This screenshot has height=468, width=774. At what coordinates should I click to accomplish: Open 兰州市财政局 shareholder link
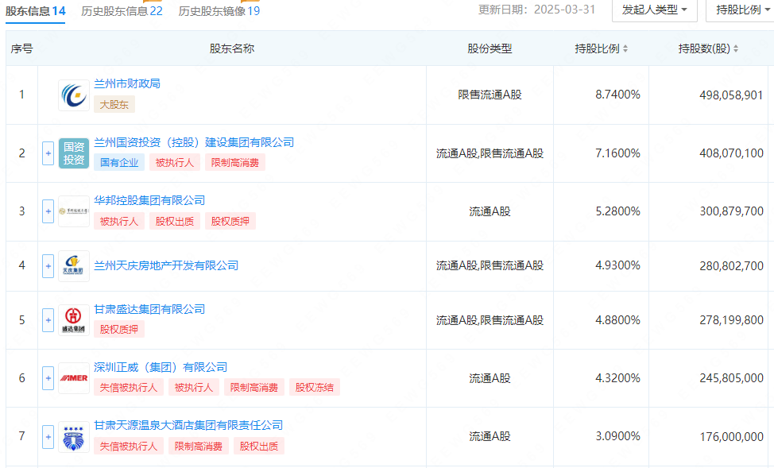point(127,84)
